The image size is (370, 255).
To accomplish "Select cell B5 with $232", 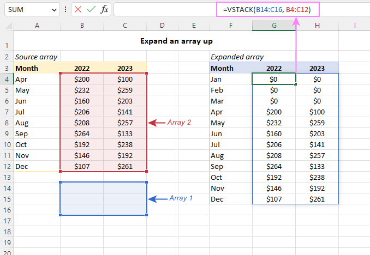I will pyautogui.click(x=82, y=90).
